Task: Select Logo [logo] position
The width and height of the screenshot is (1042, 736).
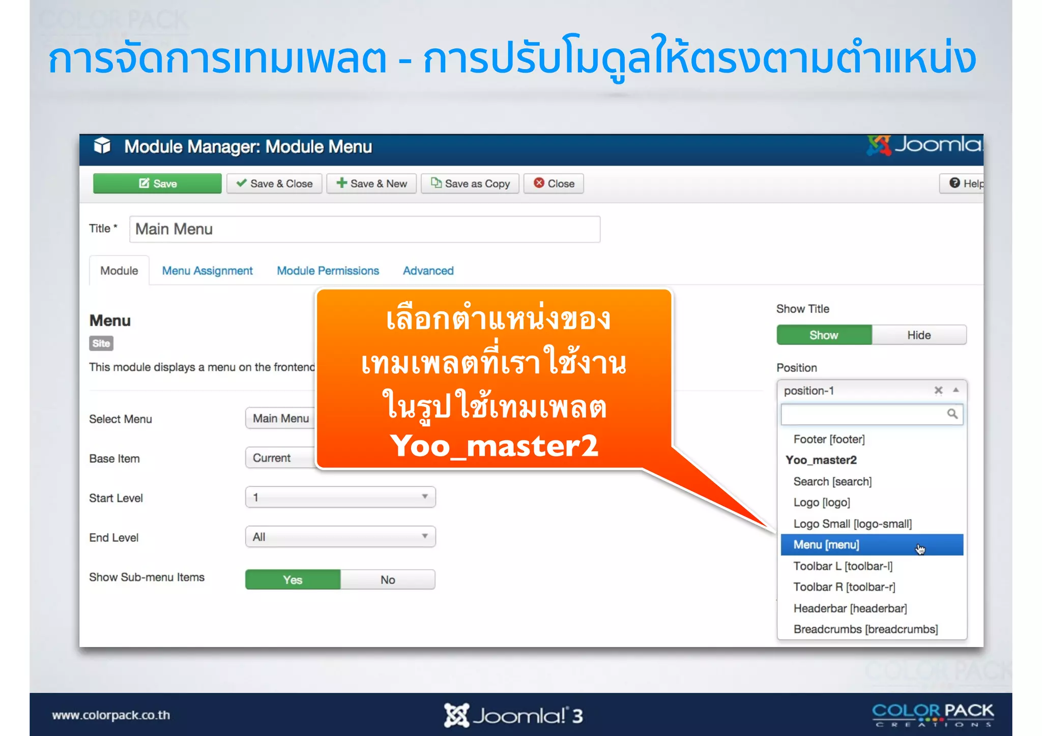Action: 872,503
